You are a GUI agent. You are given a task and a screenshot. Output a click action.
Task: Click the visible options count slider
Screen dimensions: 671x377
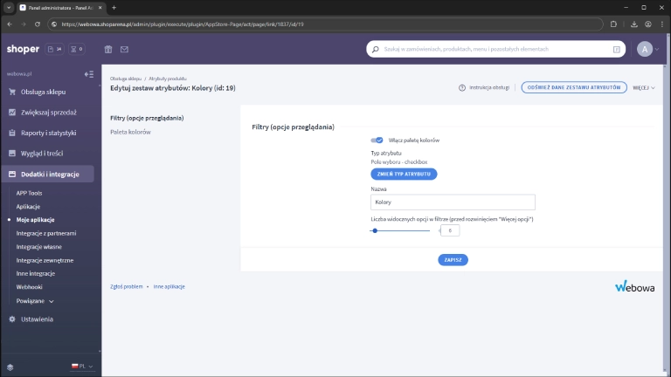tap(400, 230)
